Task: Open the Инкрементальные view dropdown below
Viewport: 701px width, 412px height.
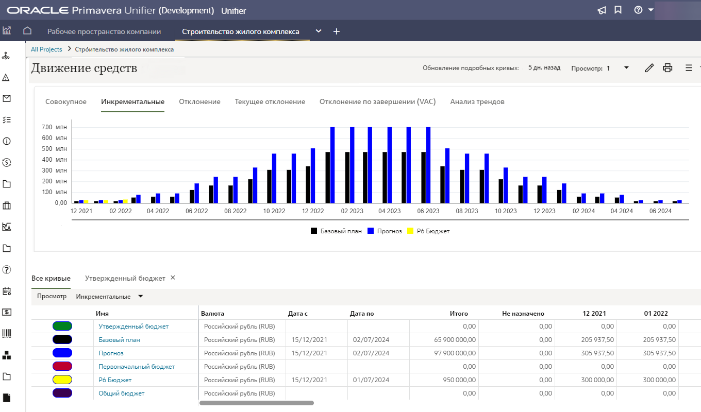Action: pos(140,297)
